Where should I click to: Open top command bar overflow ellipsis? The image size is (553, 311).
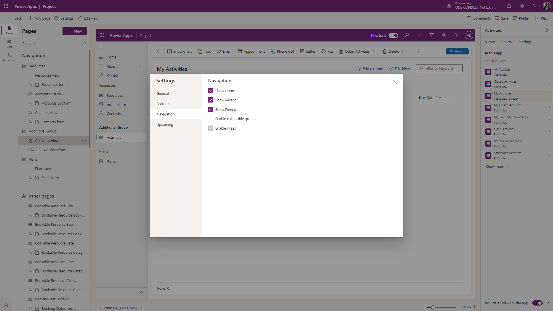[105, 18]
